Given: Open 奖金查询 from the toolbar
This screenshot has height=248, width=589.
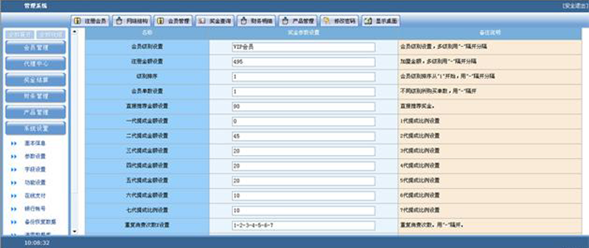Looking at the screenshot, I should tap(215, 21).
